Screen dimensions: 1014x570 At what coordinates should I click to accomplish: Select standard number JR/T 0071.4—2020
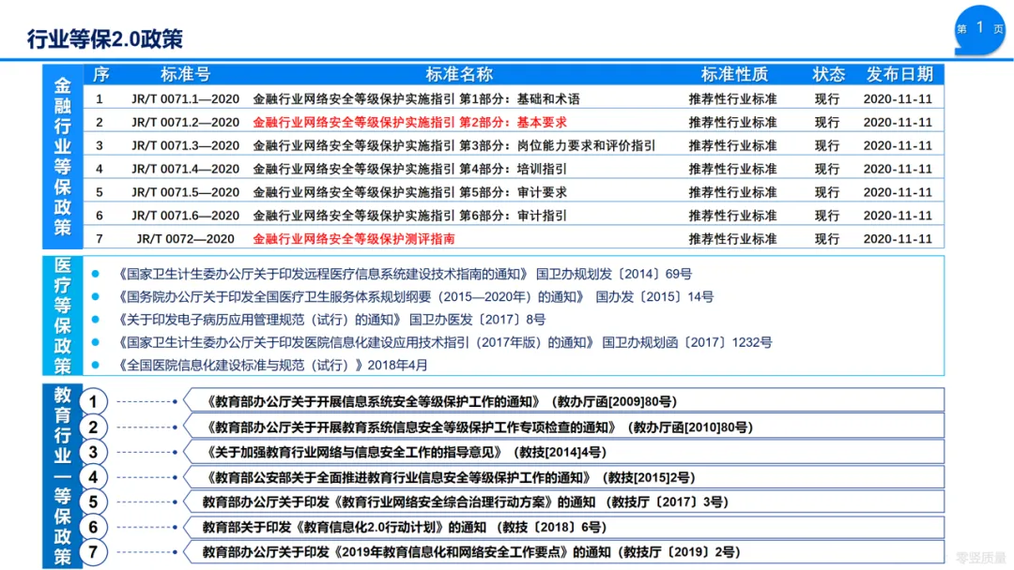[186, 169]
